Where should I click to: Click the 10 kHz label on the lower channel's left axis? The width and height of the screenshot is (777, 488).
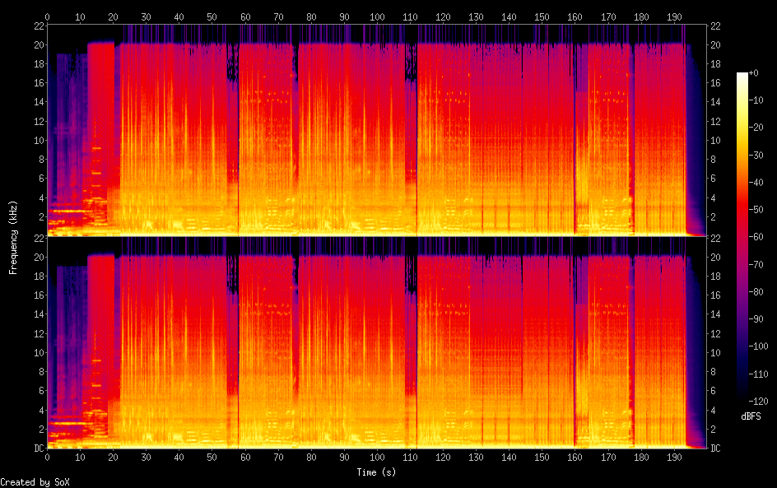37,352
